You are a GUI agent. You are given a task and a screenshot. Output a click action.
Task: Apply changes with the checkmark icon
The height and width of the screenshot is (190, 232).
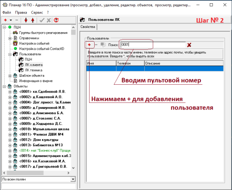tap(42, 20)
